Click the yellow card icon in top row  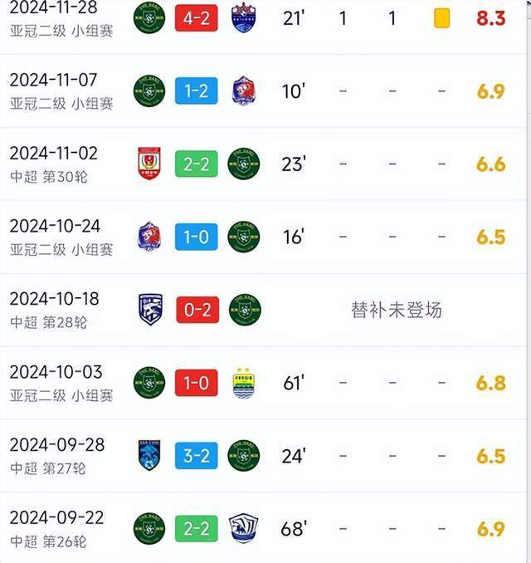pos(441,17)
